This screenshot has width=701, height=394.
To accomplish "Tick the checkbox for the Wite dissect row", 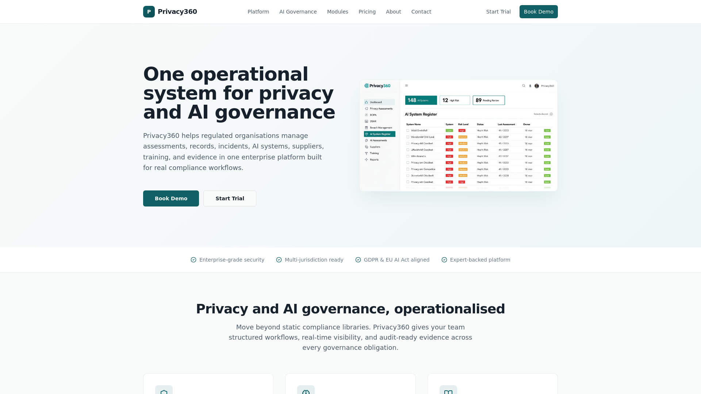I will tap(408, 156).
